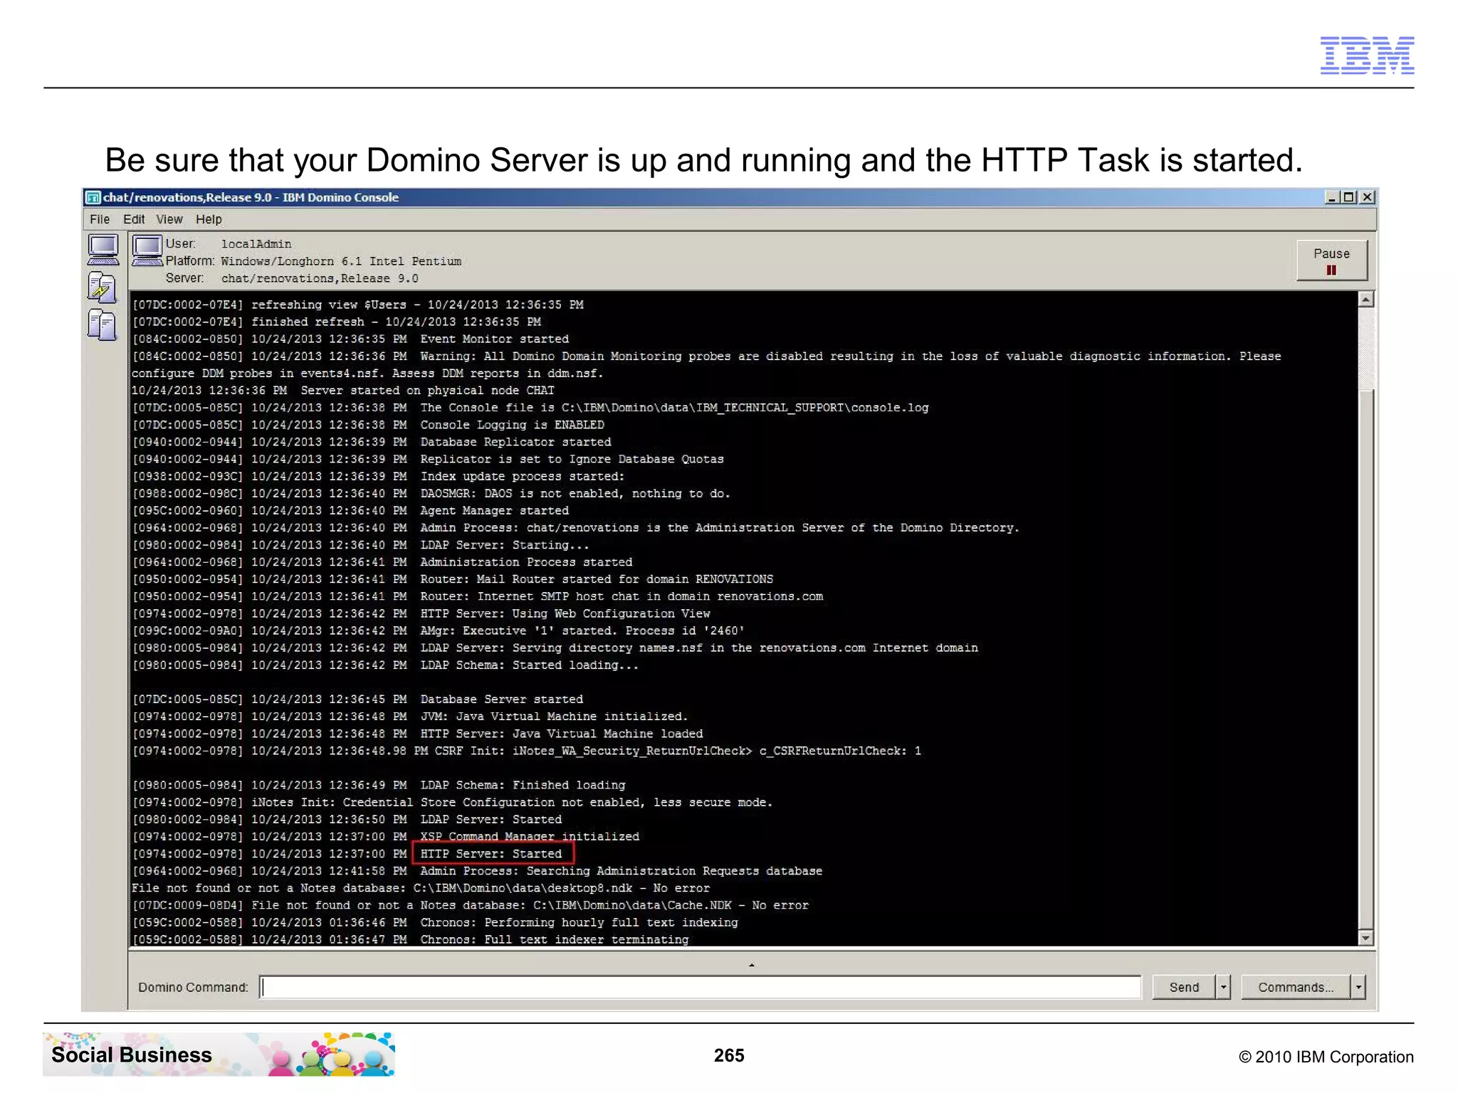The width and height of the screenshot is (1458, 1093).
Task: Click the Domino Console title bar icon
Action: [93, 198]
